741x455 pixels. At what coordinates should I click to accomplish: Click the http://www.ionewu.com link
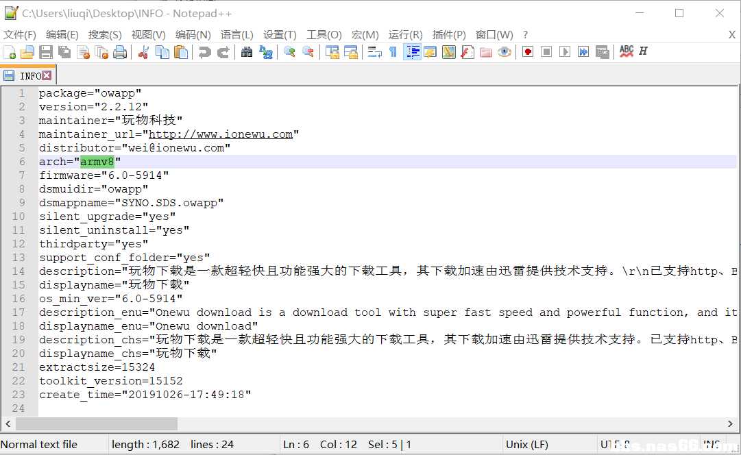coord(221,134)
